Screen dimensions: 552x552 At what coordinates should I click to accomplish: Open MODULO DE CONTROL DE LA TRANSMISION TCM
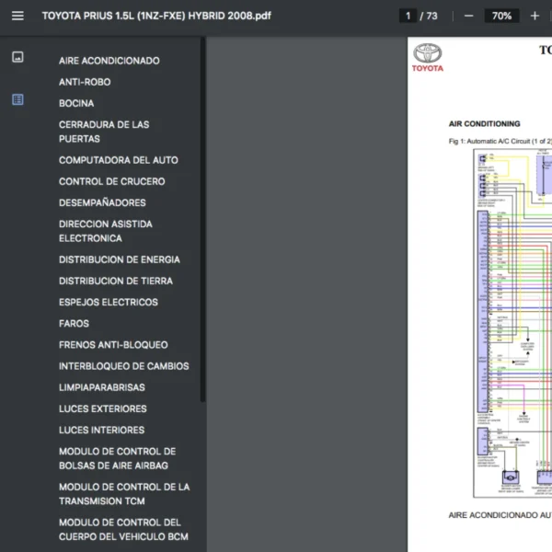pos(124,494)
